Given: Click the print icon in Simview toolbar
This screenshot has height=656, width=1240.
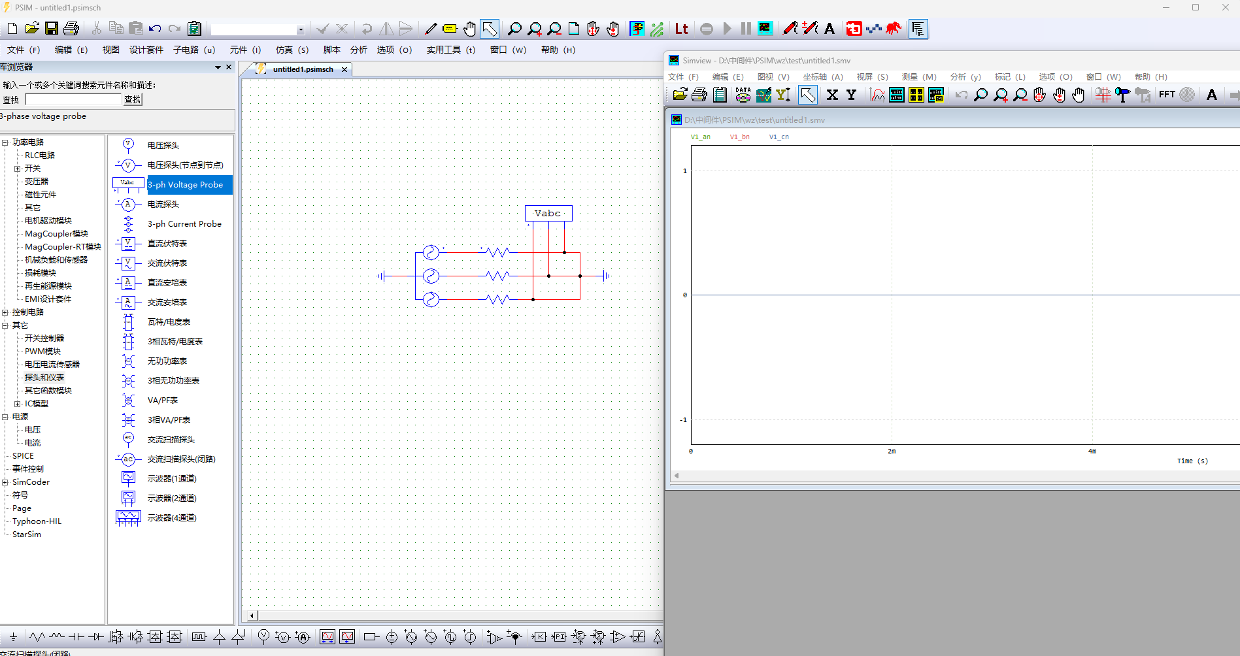Looking at the screenshot, I should coord(699,95).
